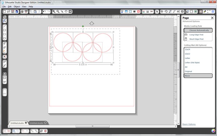The width and height of the screenshot is (217, 136).
Task: Select the Knife tool
Action: pos(5,65)
